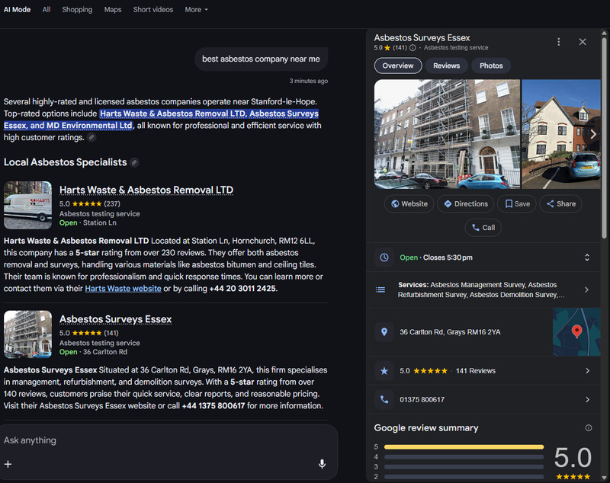Open the Maps tab at the top
This screenshot has height=483, width=610.
click(x=113, y=9)
